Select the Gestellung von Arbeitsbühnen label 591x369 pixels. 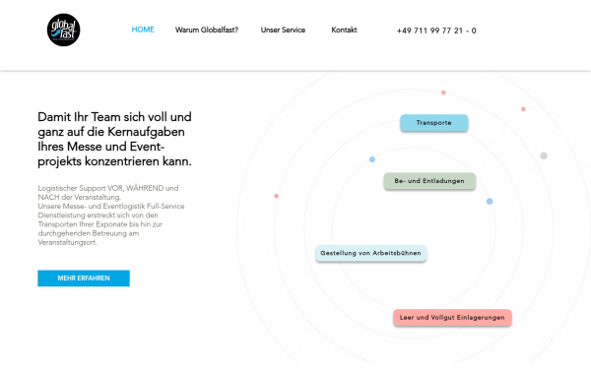click(x=371, y=253)
